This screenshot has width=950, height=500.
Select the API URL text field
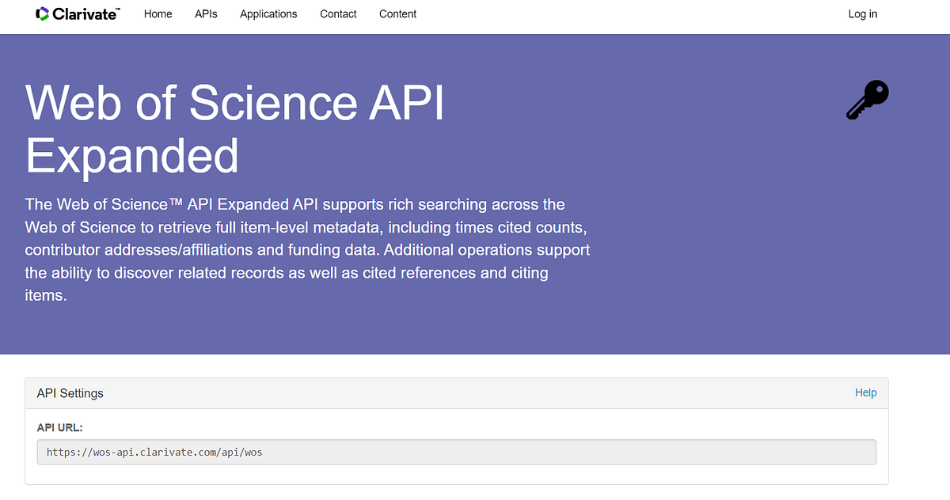click(456, 452)
